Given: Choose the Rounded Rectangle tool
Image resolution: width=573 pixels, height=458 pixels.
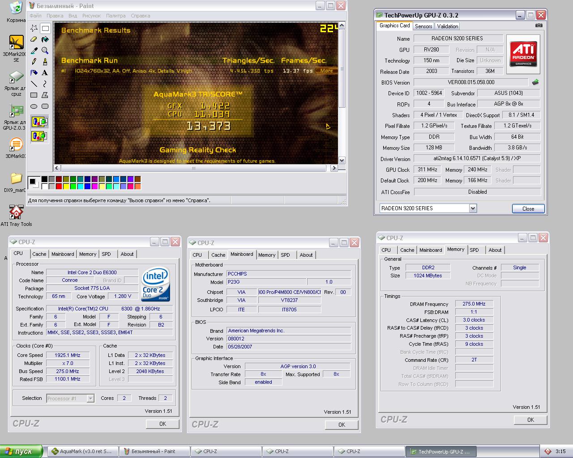Looking at the screenshot, I should tap(45, 106).
